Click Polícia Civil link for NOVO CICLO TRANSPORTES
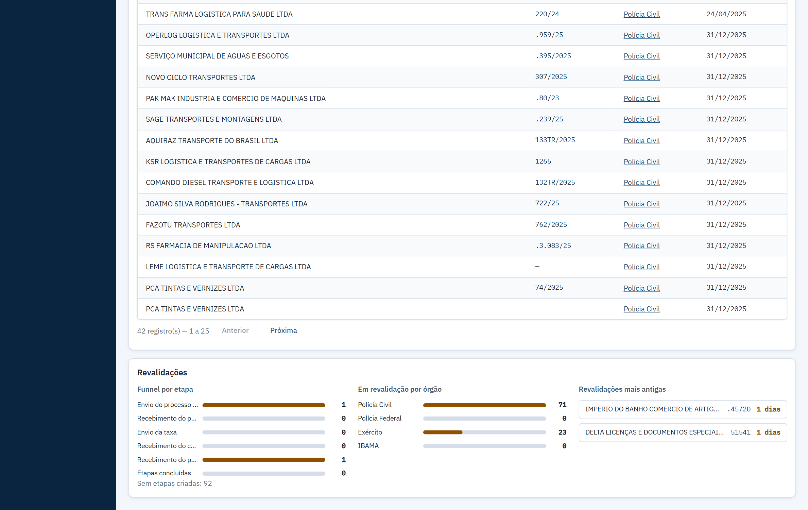This screenshot has height=510, width=808. 641,78
